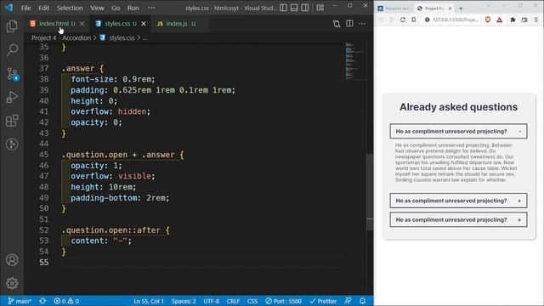Open the notifications bell in status bar
Image resolution: width=544 pixels, height=306 pixels.
coord(363,301)
